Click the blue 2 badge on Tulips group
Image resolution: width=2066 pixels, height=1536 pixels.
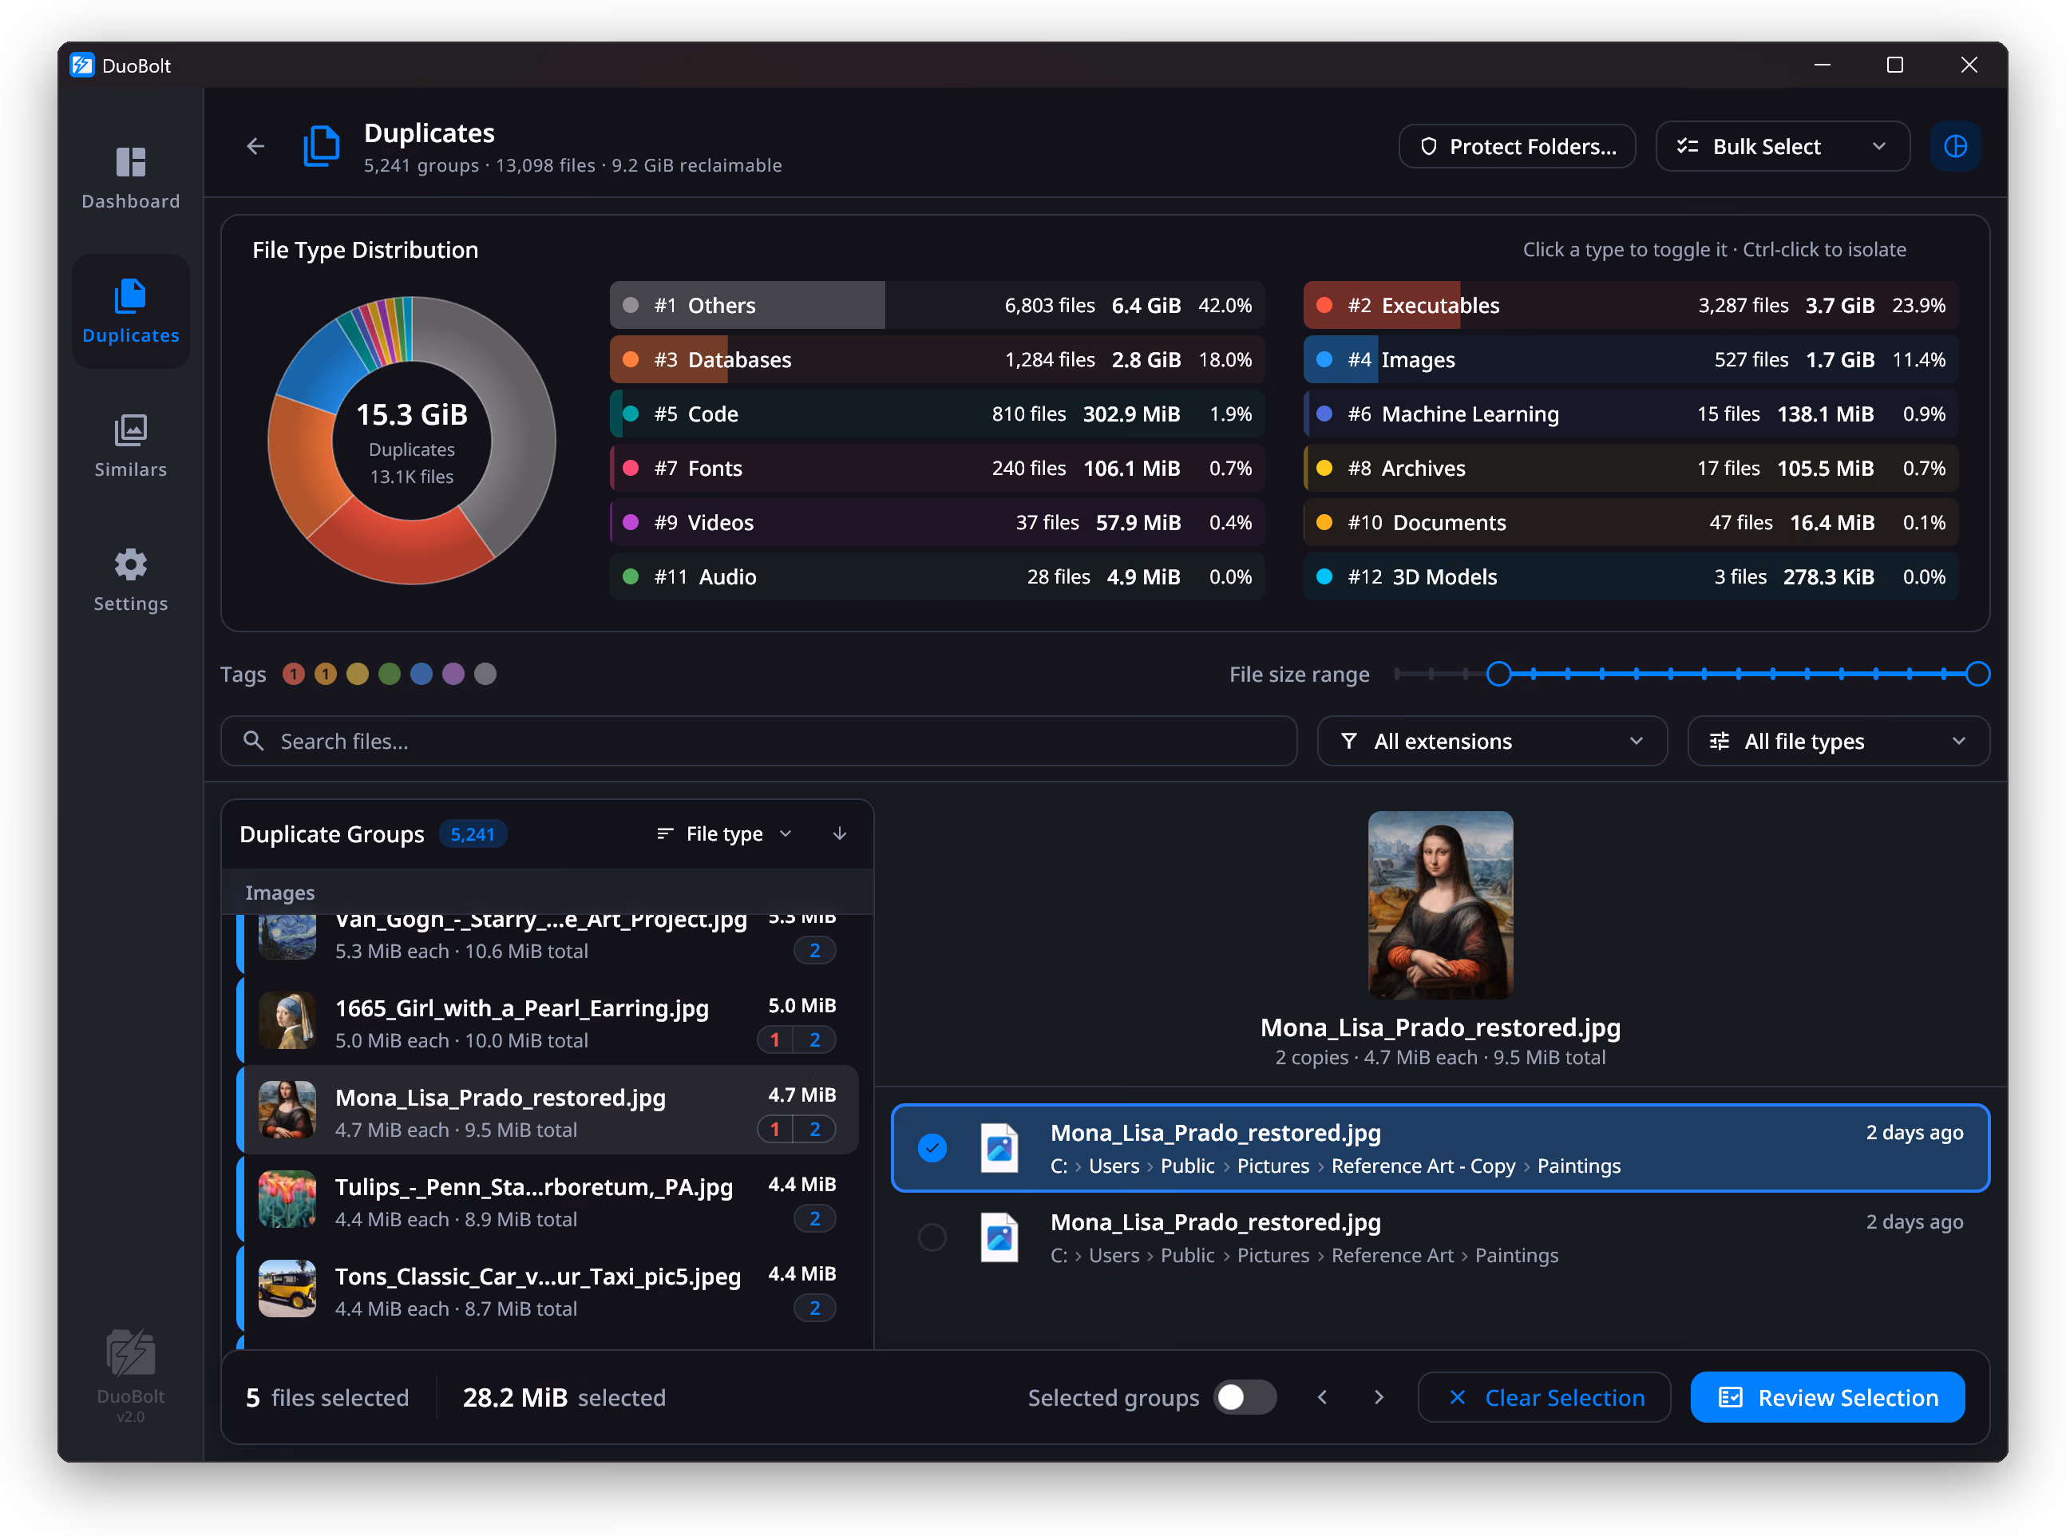(x=814, y=1219)
